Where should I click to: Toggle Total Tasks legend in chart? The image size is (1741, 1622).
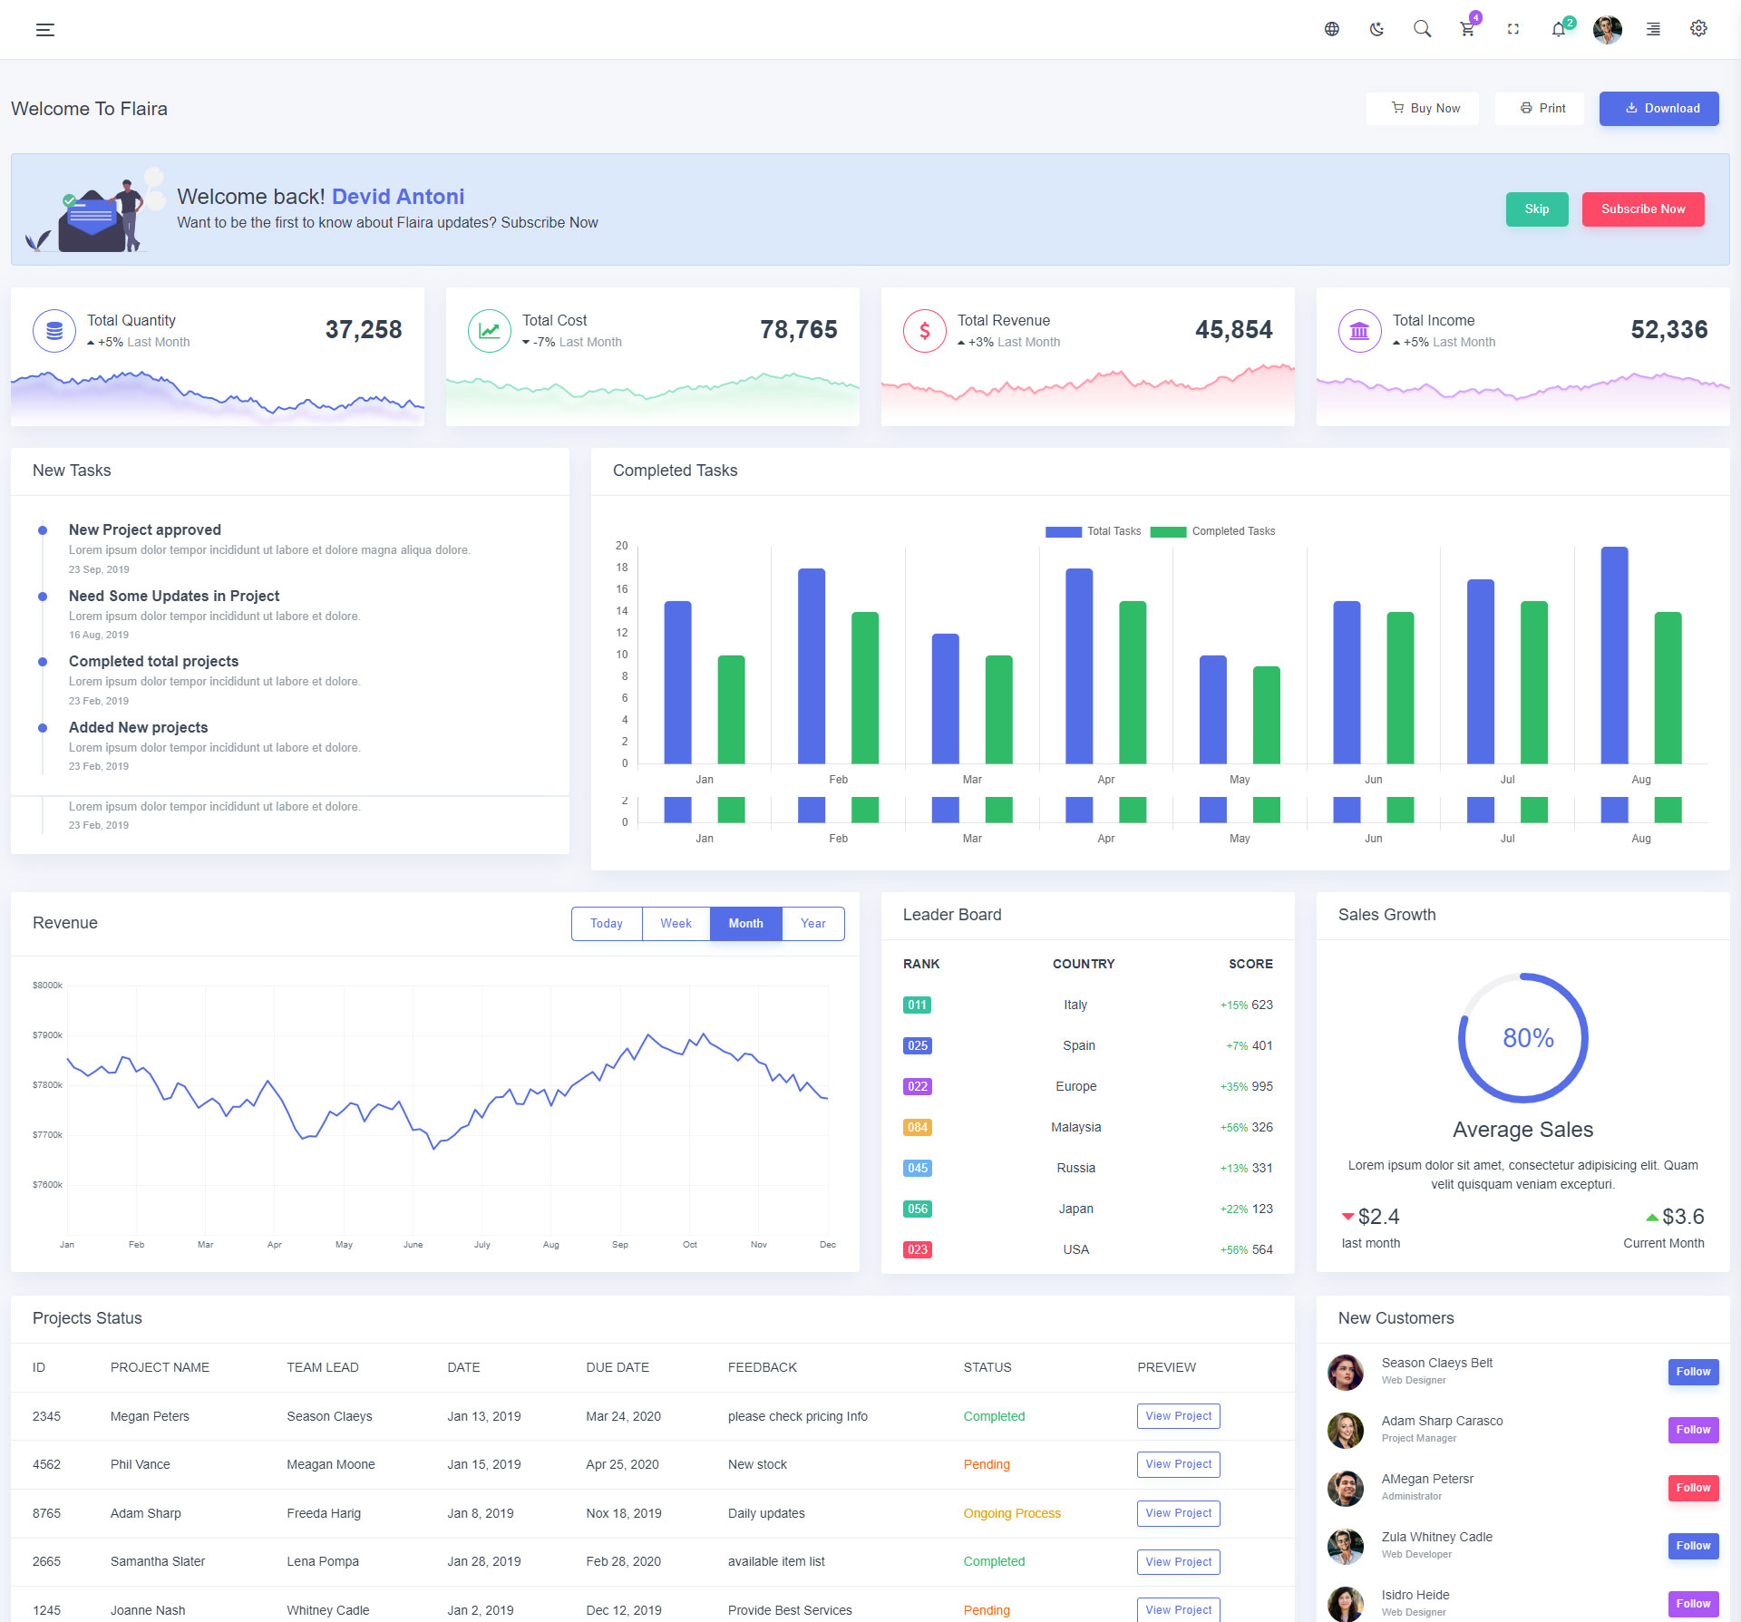(x=1064, y=531)
